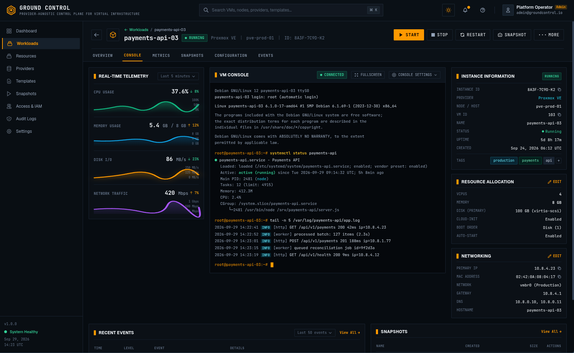This screenshot has height=353, width=574.
Task: Enter Fullscreen console mode
Action: (368, 75)
